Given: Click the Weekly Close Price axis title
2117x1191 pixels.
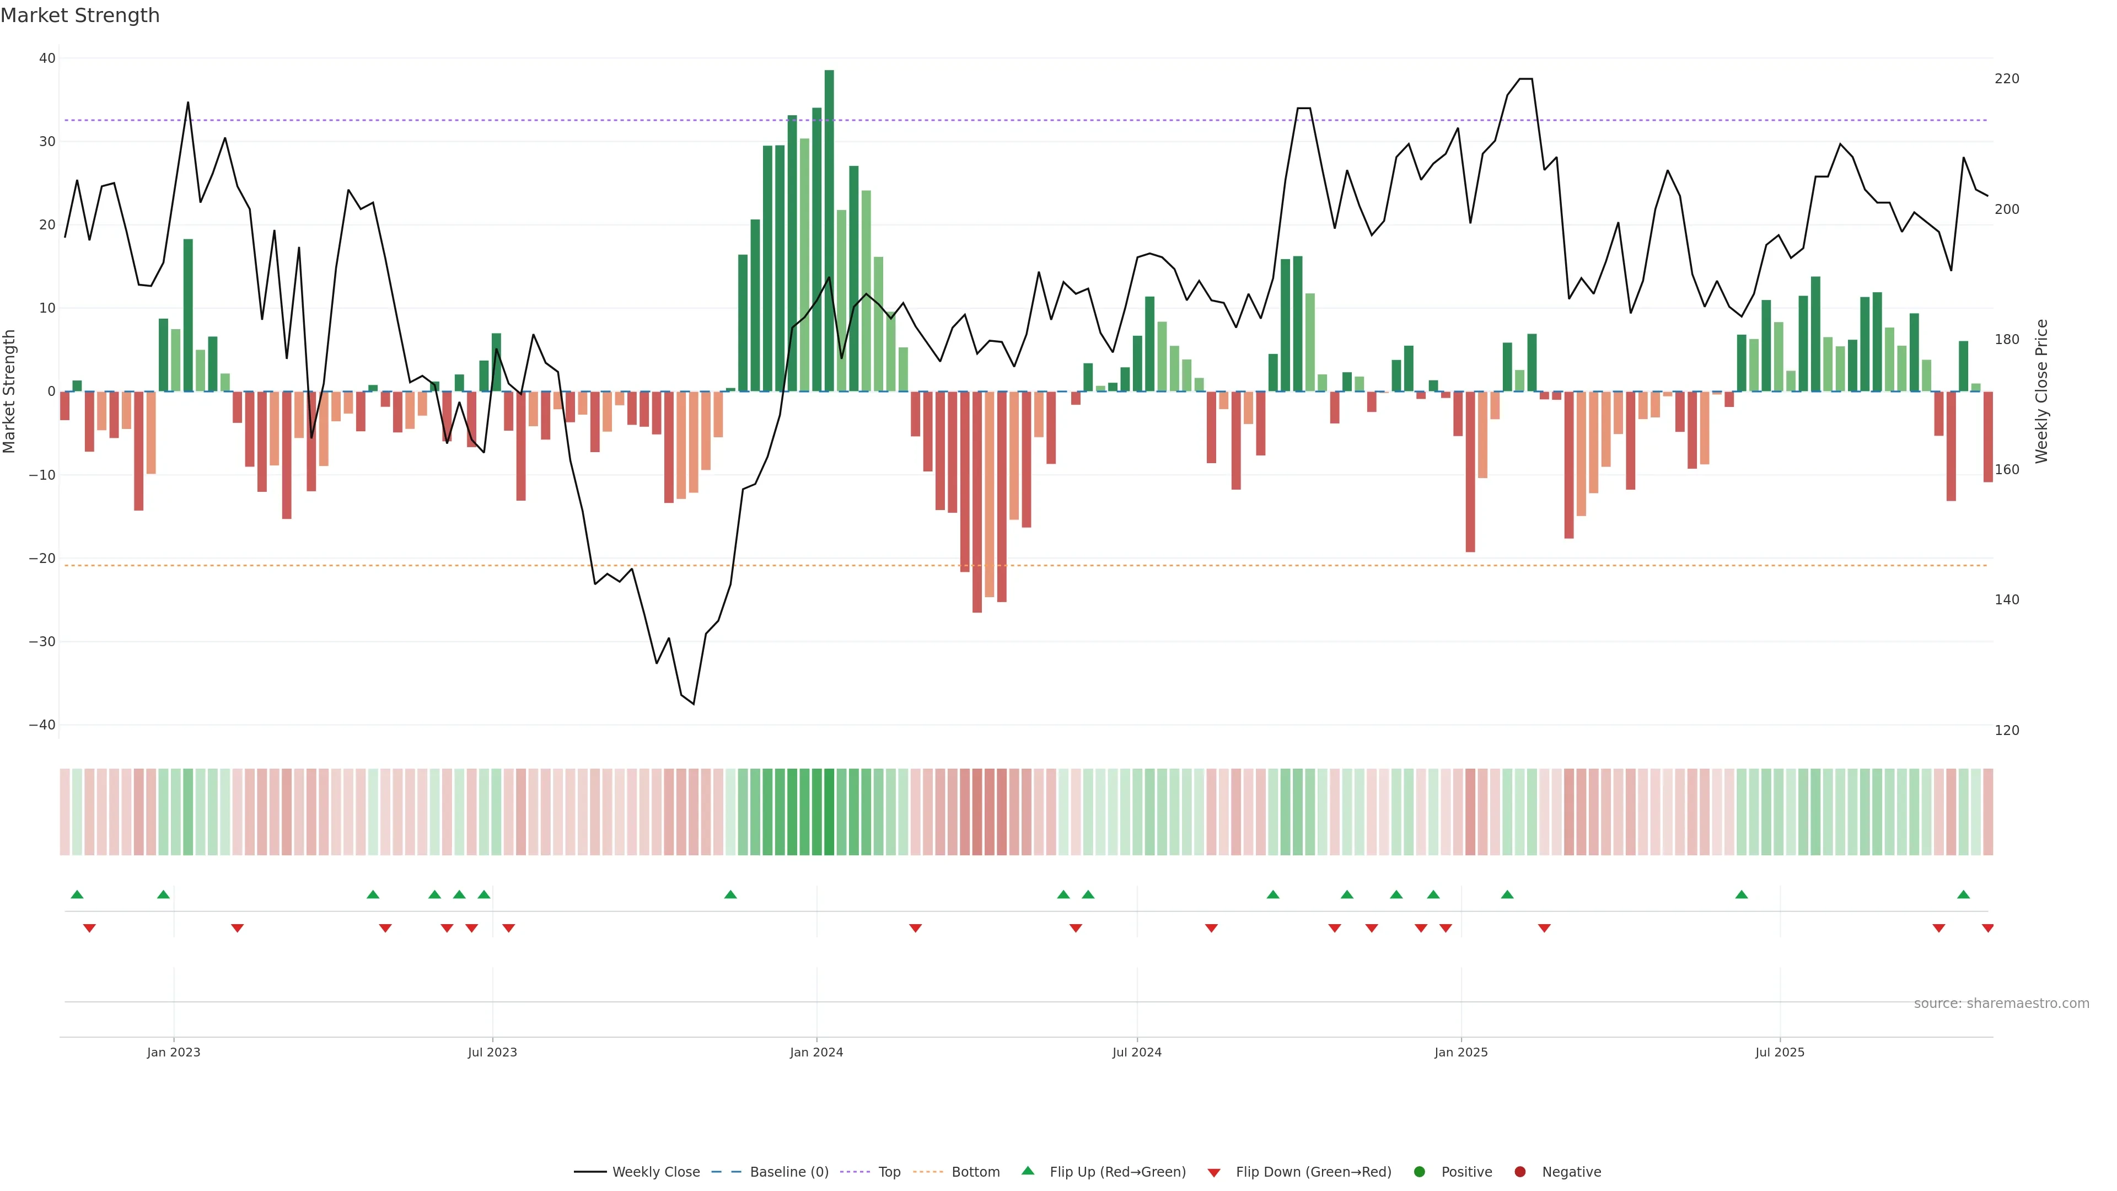Looking at the screenshot, I should [x=2041, y=391].
